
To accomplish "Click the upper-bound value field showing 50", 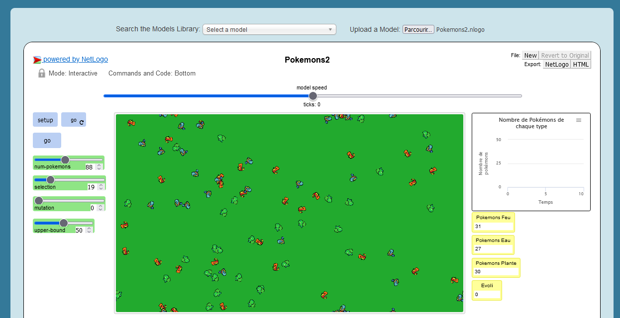I will point(79,231).
